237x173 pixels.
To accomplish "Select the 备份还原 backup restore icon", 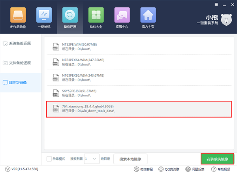I will tap(70, 15).
